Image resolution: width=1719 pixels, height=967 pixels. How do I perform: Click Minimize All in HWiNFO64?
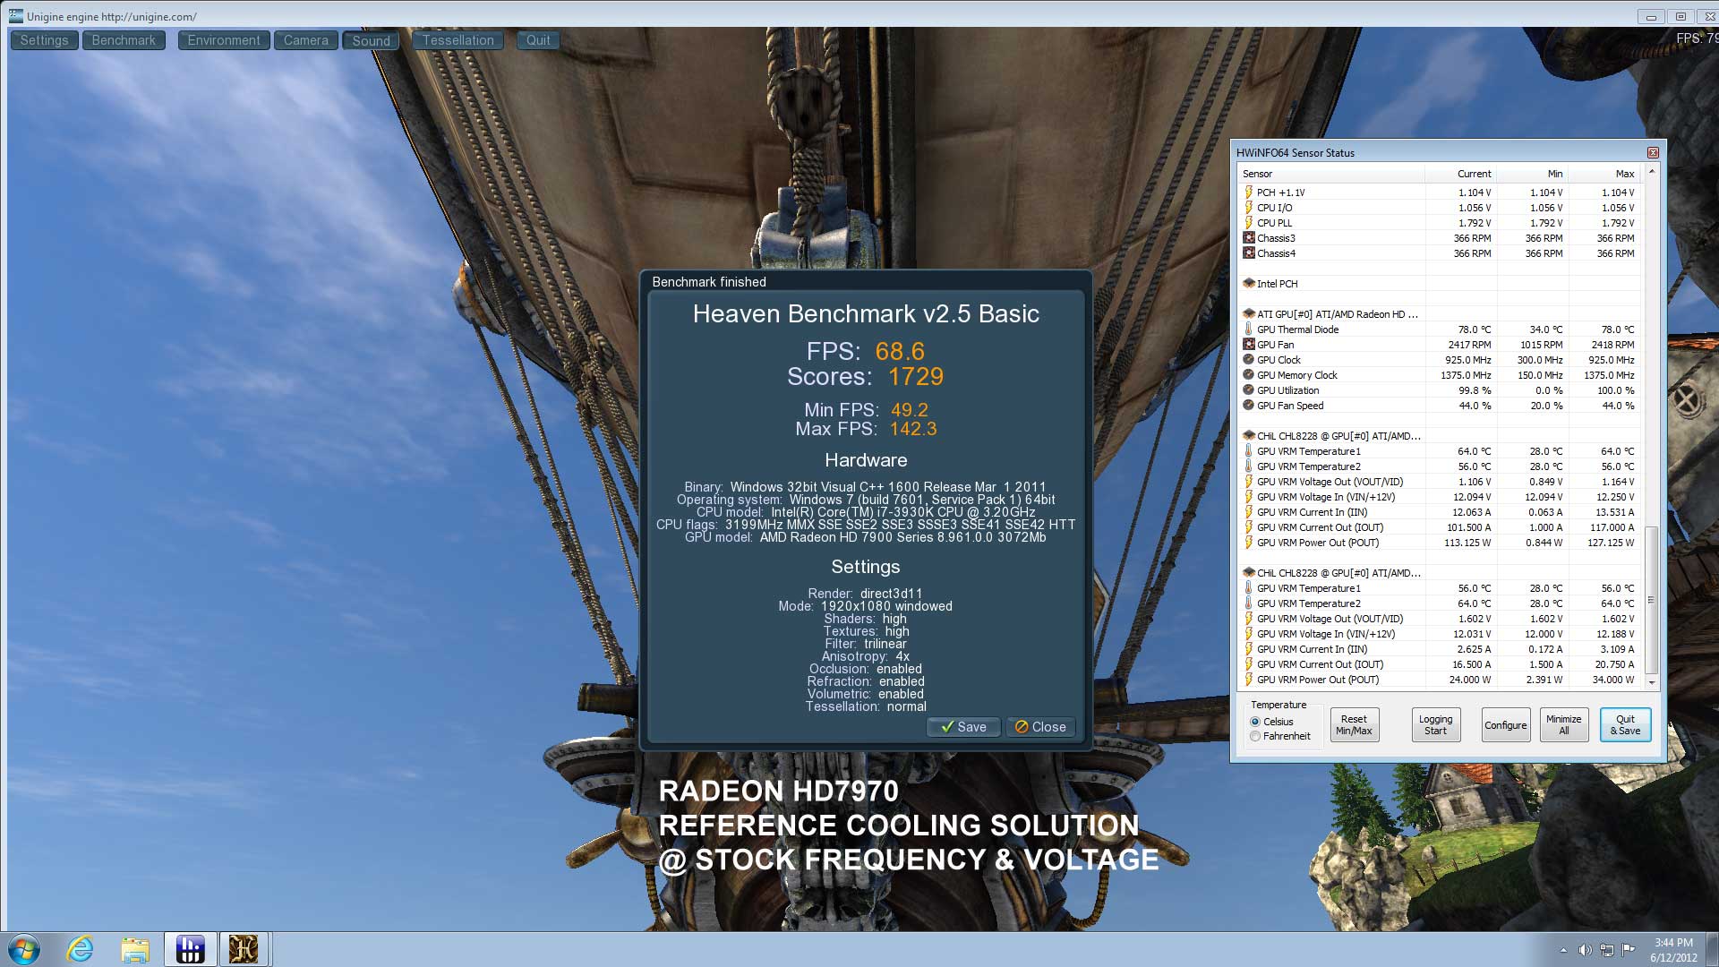tap(1563, 724)
